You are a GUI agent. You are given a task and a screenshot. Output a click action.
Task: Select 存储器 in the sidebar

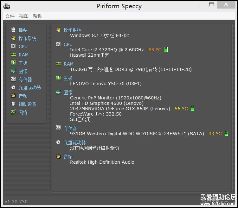click(x=25, y=79)
